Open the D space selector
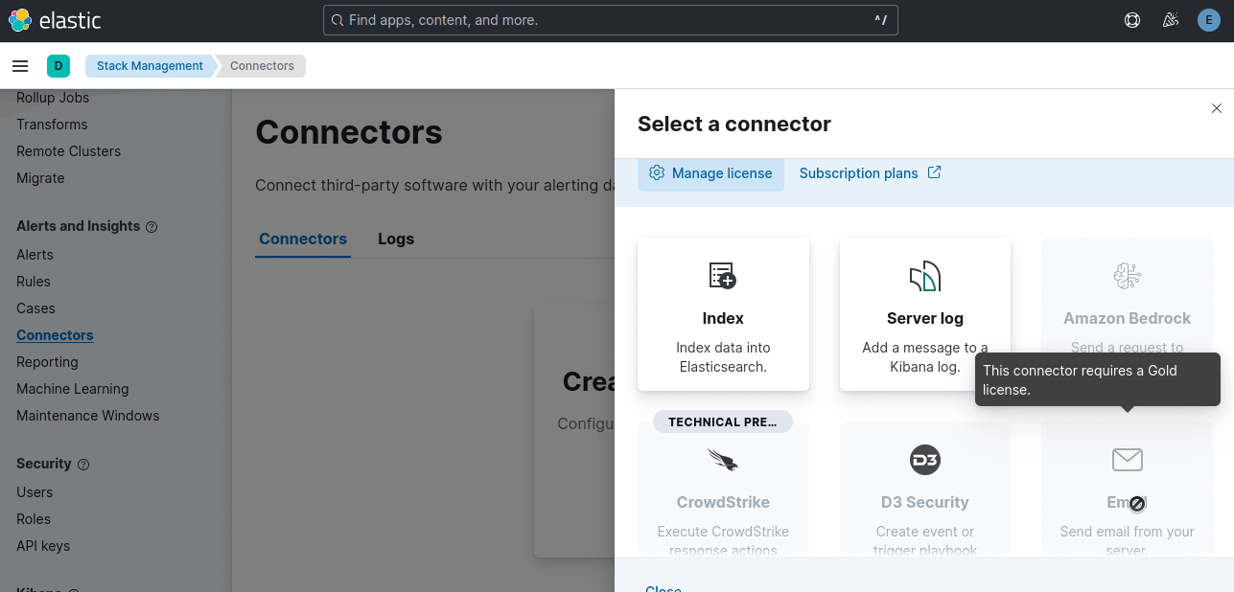This screenshot has width=1234, height=592. point(58,66)
